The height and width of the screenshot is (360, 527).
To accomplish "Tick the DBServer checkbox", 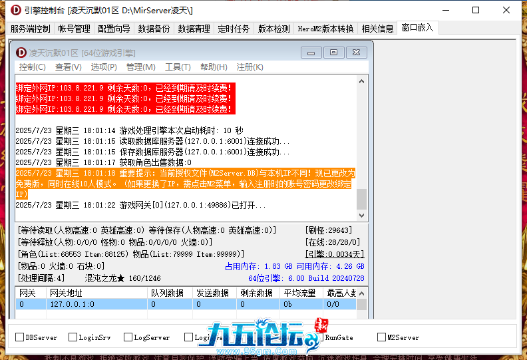I will tap(20, 337).
